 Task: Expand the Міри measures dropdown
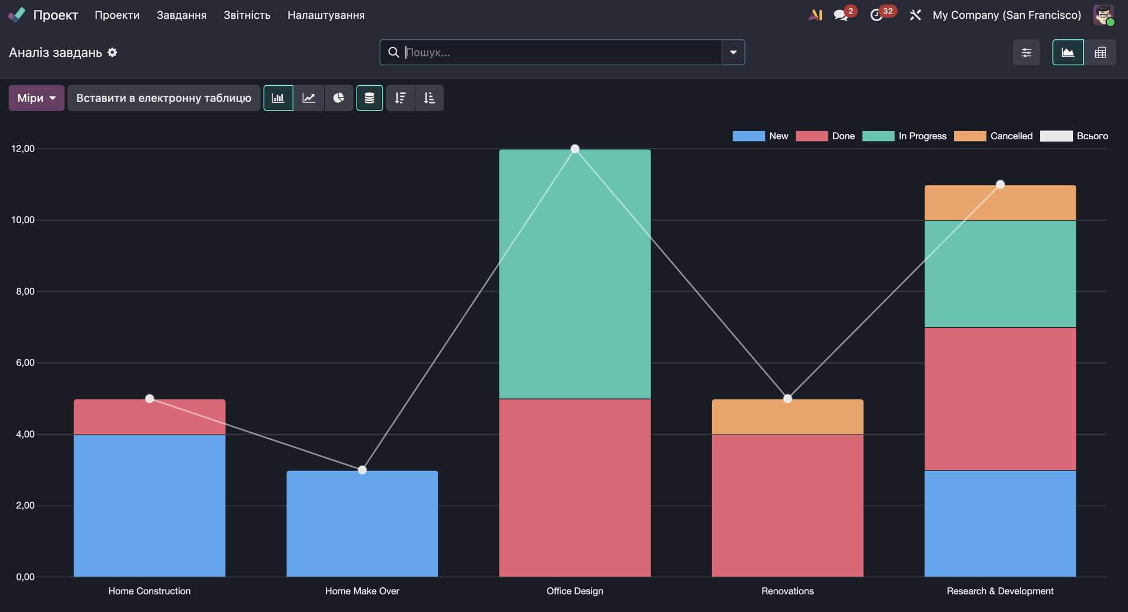coord(36,98)
